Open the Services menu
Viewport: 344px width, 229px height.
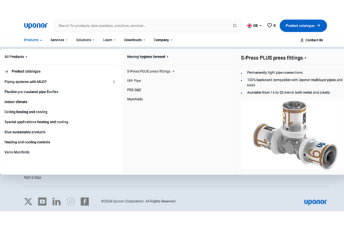click(59, 40)
